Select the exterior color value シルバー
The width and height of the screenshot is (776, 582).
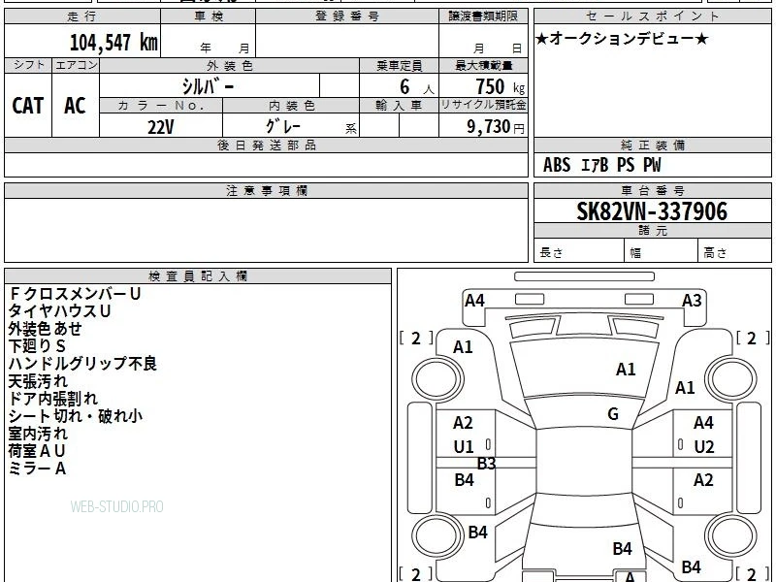point(208,86)
